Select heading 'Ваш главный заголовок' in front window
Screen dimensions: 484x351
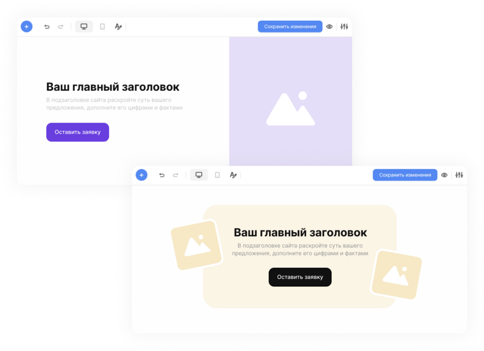[x=300, y=232]
